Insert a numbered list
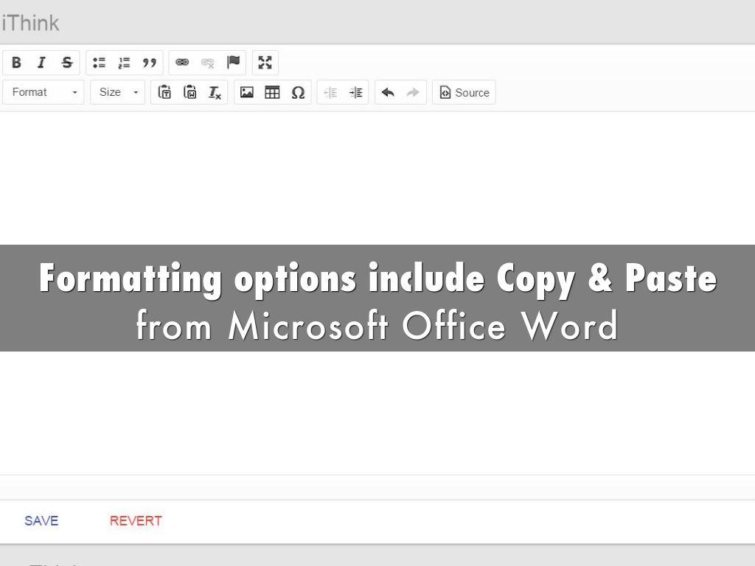This screenshot has width=755, height=566. (125, 63)
